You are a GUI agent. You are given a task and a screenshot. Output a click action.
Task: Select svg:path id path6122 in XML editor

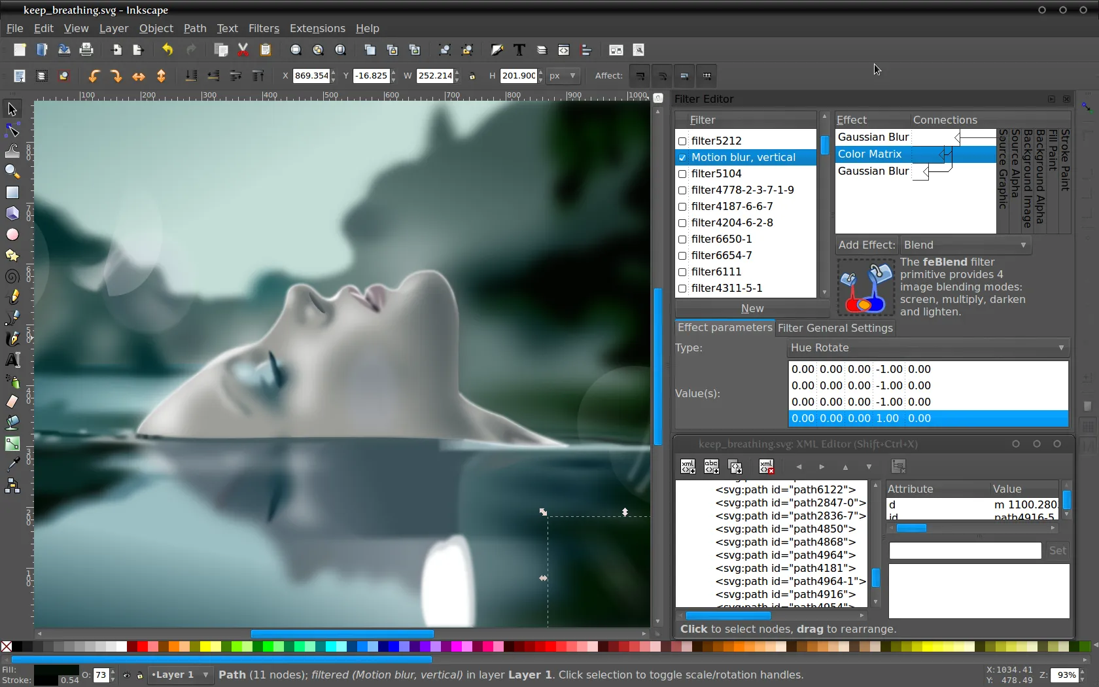[x=785, y=489]
